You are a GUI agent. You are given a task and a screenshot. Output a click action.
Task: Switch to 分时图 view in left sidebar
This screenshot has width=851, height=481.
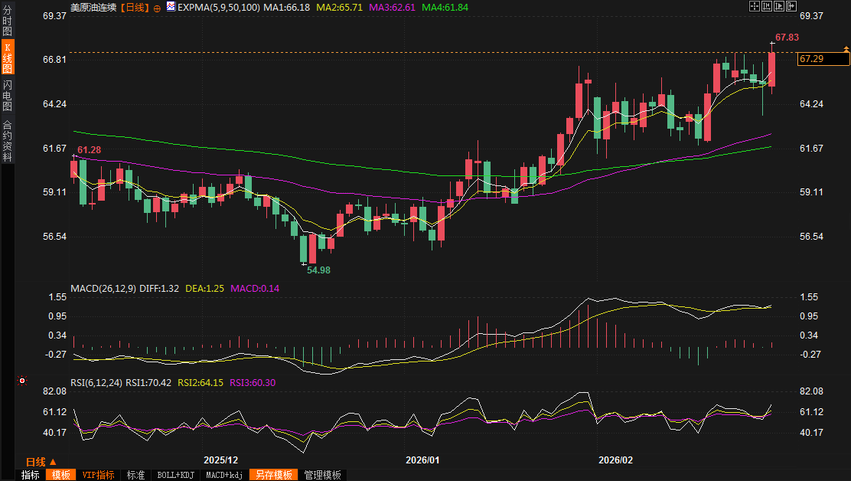tap(7, 21)
